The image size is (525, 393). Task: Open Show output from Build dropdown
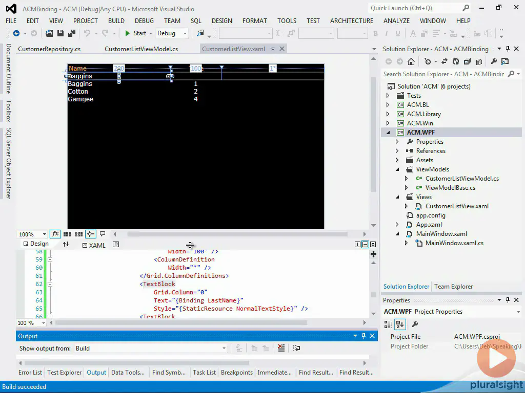[x=224, y=348]
